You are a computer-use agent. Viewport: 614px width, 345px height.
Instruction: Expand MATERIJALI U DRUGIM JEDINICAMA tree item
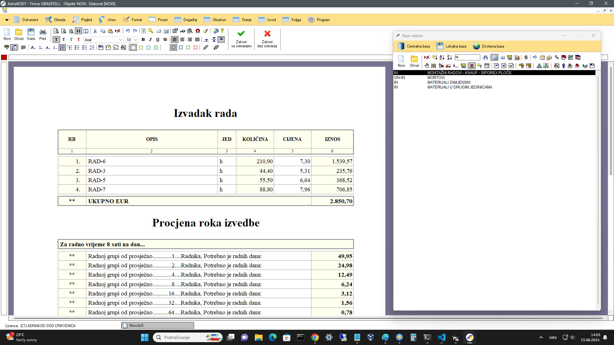click(460, 87)
